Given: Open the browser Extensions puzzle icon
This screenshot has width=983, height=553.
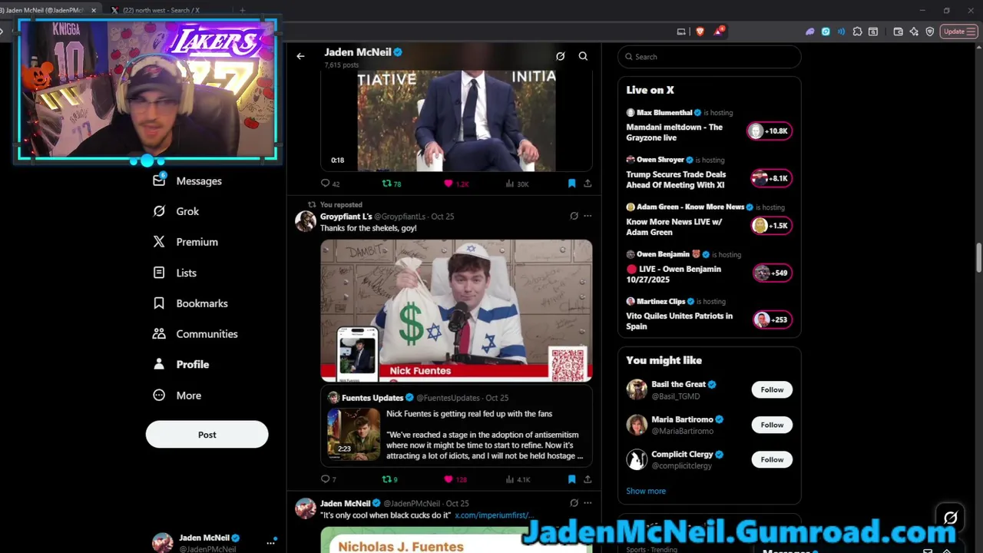Looking at the screenshot, I should click(x=857, y=31).
